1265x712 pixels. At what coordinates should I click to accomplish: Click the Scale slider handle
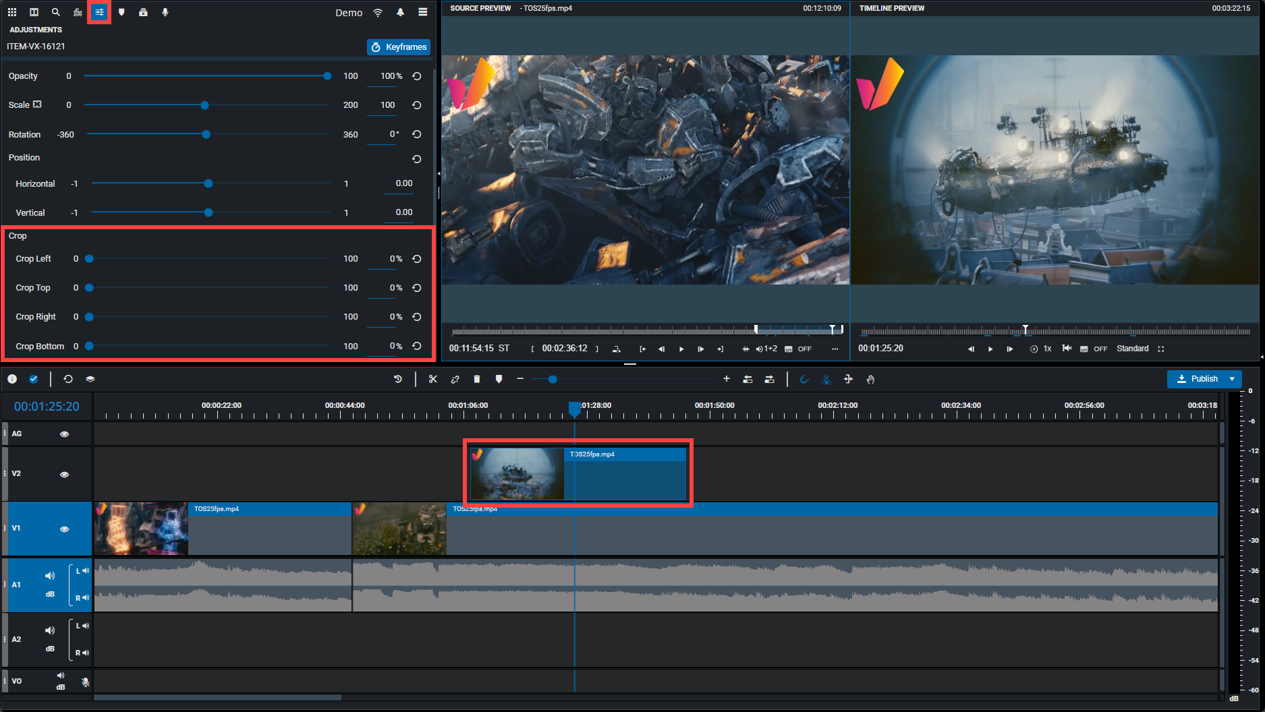204,105
